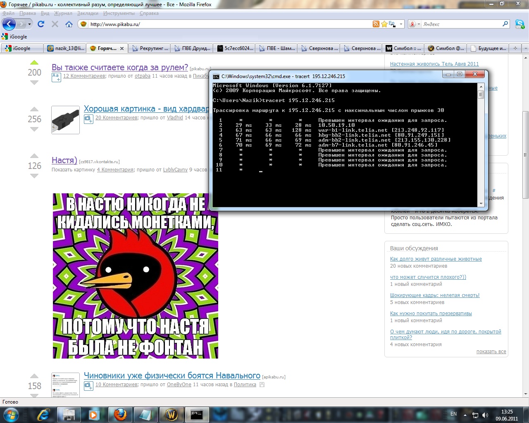Click the cmd window scrollbar up arrow
529x423 pixels.
[x=481, y=86]
